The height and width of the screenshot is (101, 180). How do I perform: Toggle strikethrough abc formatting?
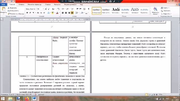coord(38,13)
